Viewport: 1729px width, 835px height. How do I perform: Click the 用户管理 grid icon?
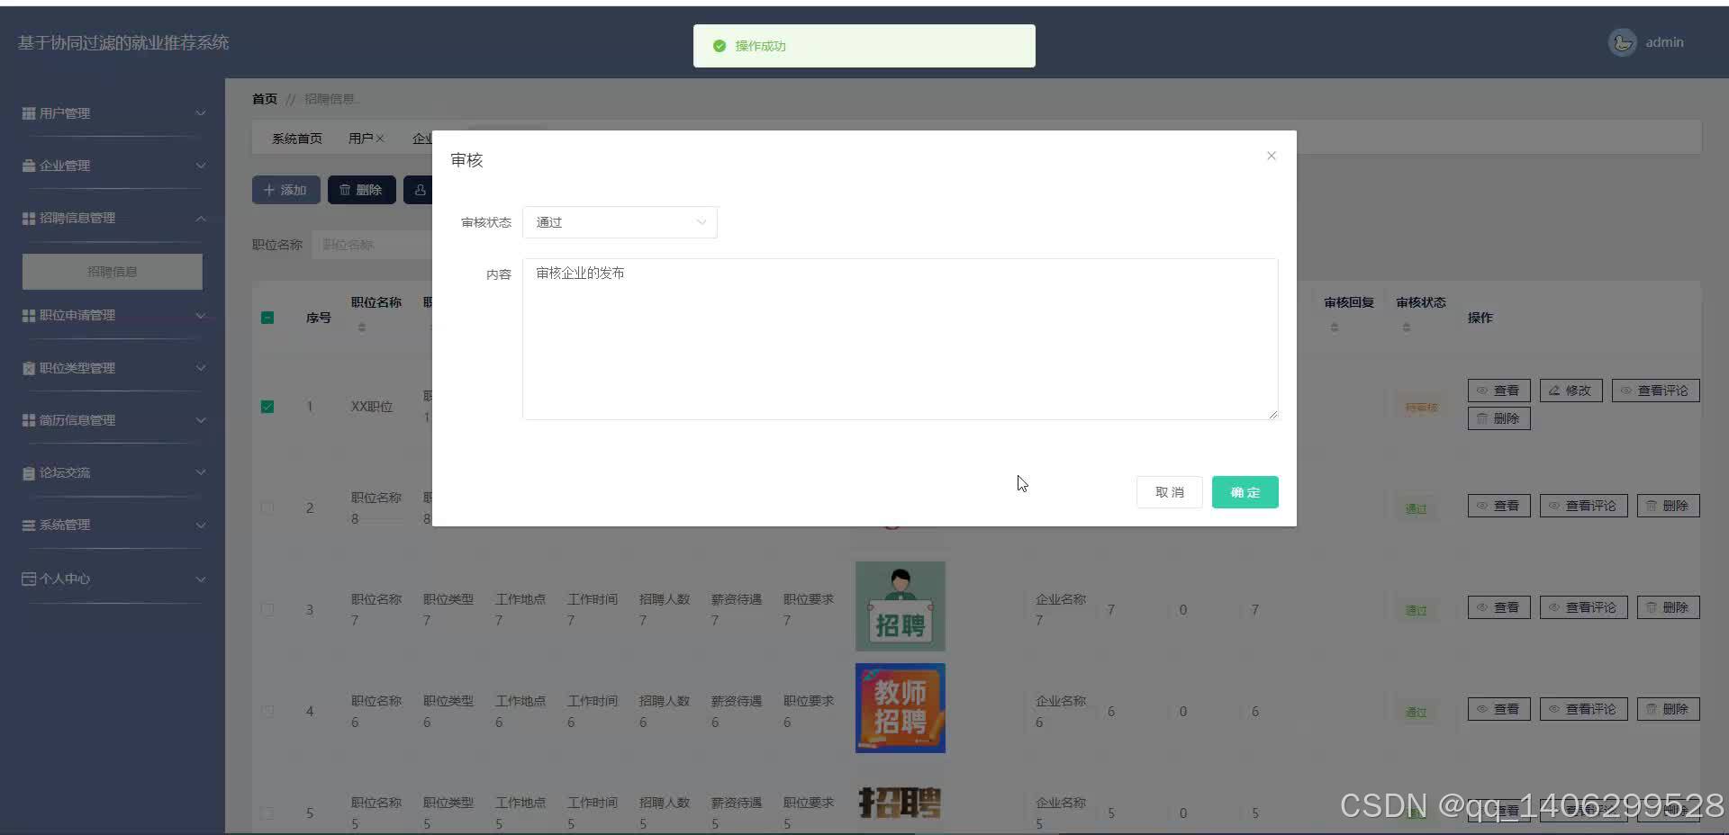29,113
